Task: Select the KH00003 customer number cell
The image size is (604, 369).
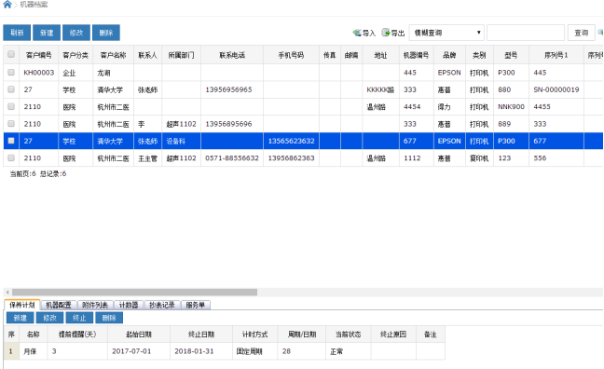Action: 39,73
